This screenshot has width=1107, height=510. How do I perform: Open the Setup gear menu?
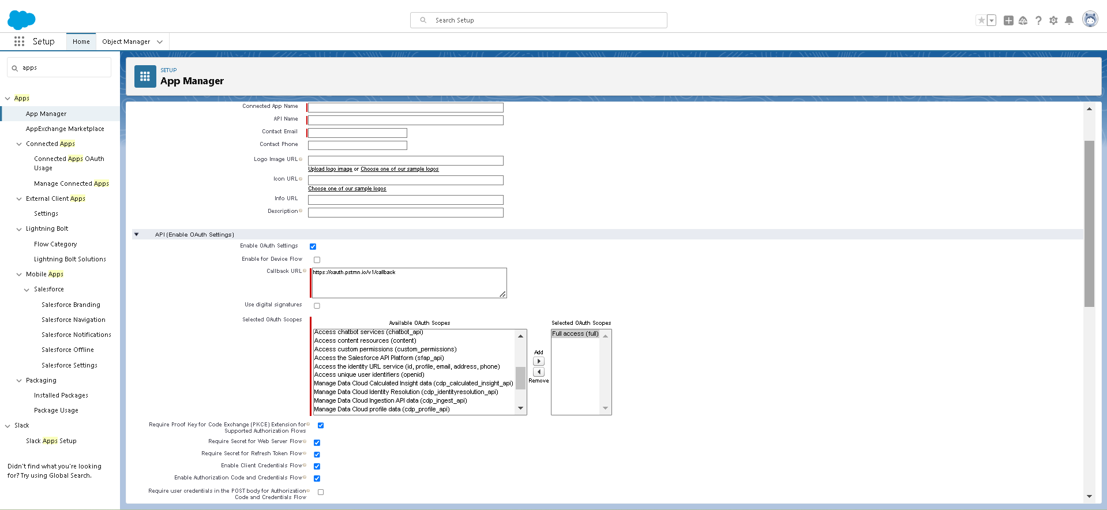click(x=1053, y=20)
